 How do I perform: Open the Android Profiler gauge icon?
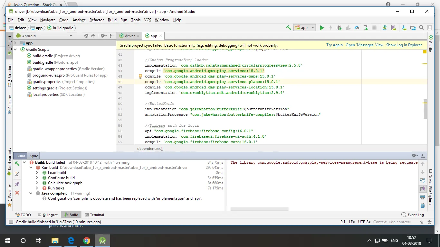(357, 28)
